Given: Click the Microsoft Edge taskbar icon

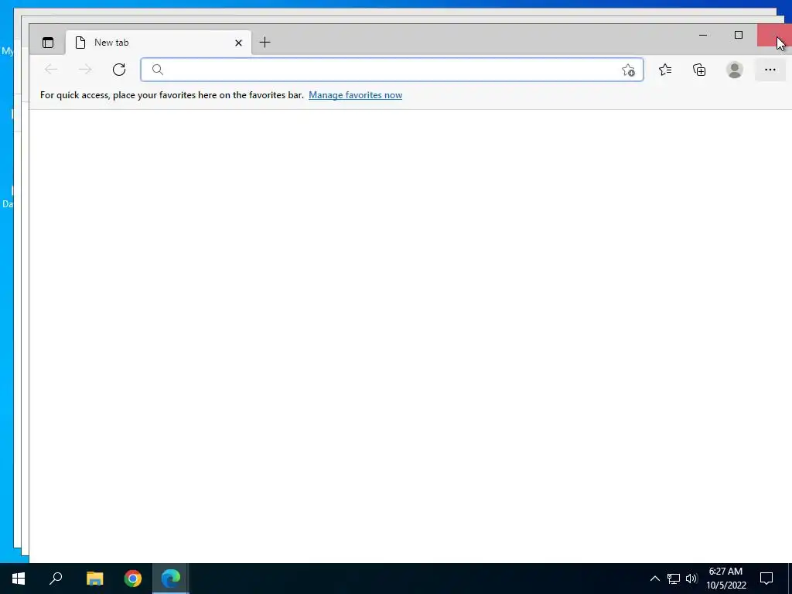Looking at the screenshot, I should [x=171, y=579].
